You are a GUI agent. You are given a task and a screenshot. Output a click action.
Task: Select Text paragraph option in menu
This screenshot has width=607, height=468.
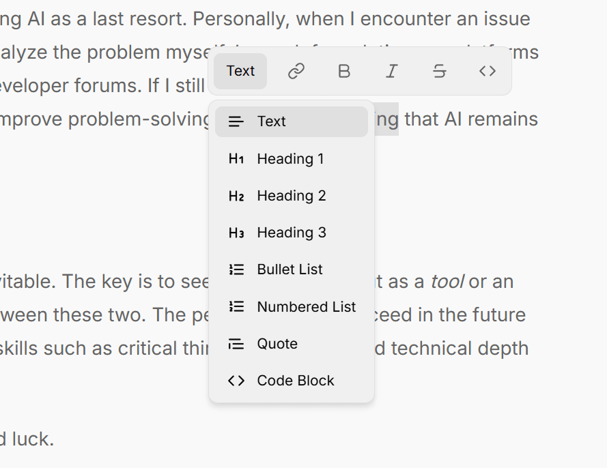(x=292, y=121)
